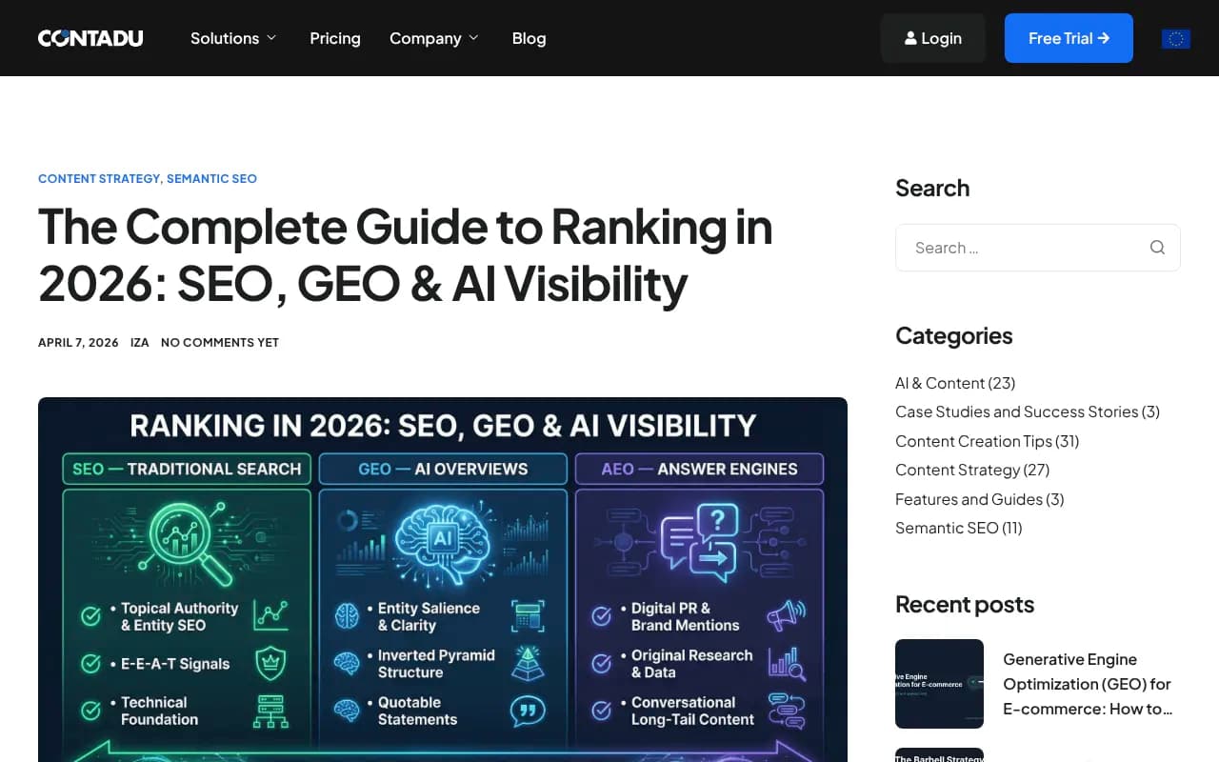
Task: Click the article's ranking infographic image
Action: pyautogui.click(x=442, y=579)
